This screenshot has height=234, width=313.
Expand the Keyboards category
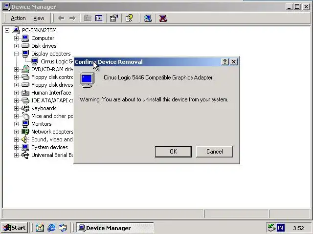coord(16,108)
